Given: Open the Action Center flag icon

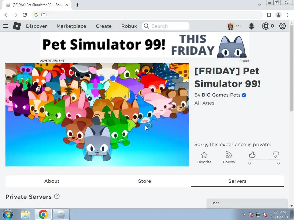Looking at the screenshot, I should point(251,215).
